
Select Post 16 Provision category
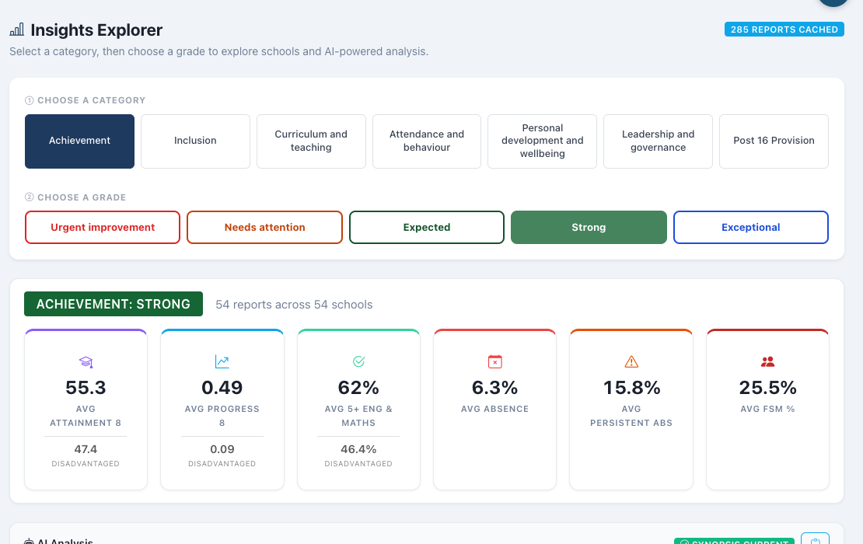click(774, 141)
